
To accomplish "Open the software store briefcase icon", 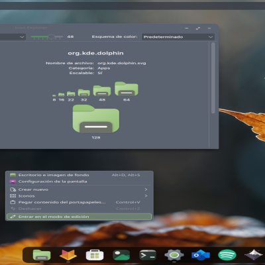I will coord(95,255).
